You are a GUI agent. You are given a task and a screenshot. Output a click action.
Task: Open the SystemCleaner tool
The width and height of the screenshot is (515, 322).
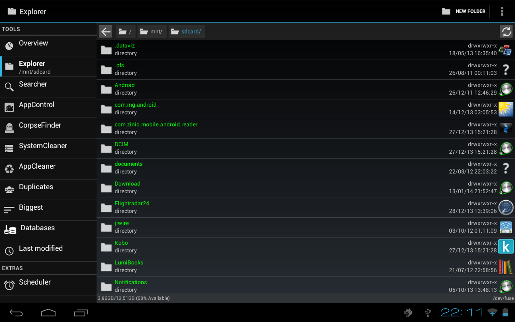(48, 148)
